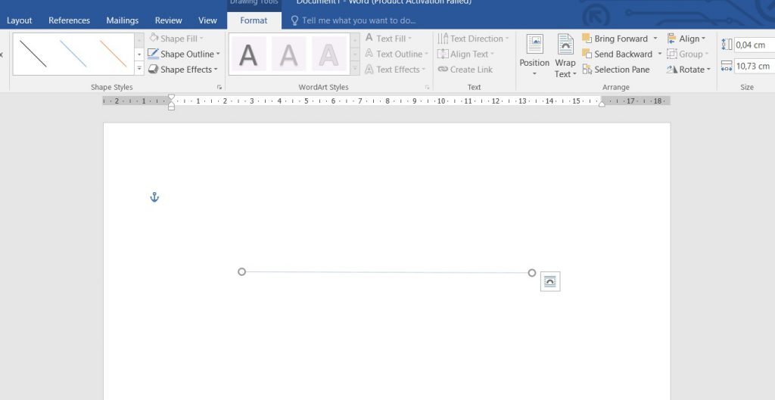Viewport: 775px width, 400px height.
Task: Click the Text Fill button
Action: click(388, 39)
